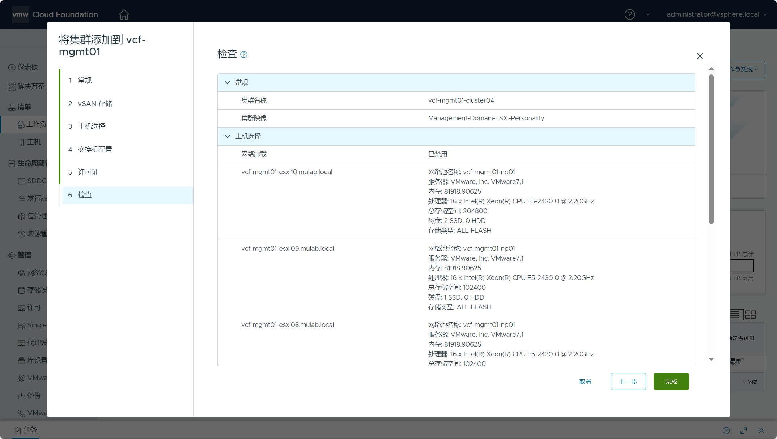Click the 取消 cancel button
This screenshot has height=439, width=777.
tap(585, 382)
